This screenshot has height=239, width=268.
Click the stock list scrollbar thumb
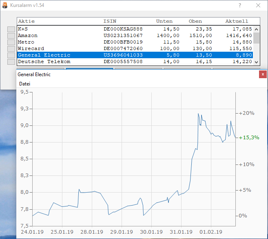(256, 38)
